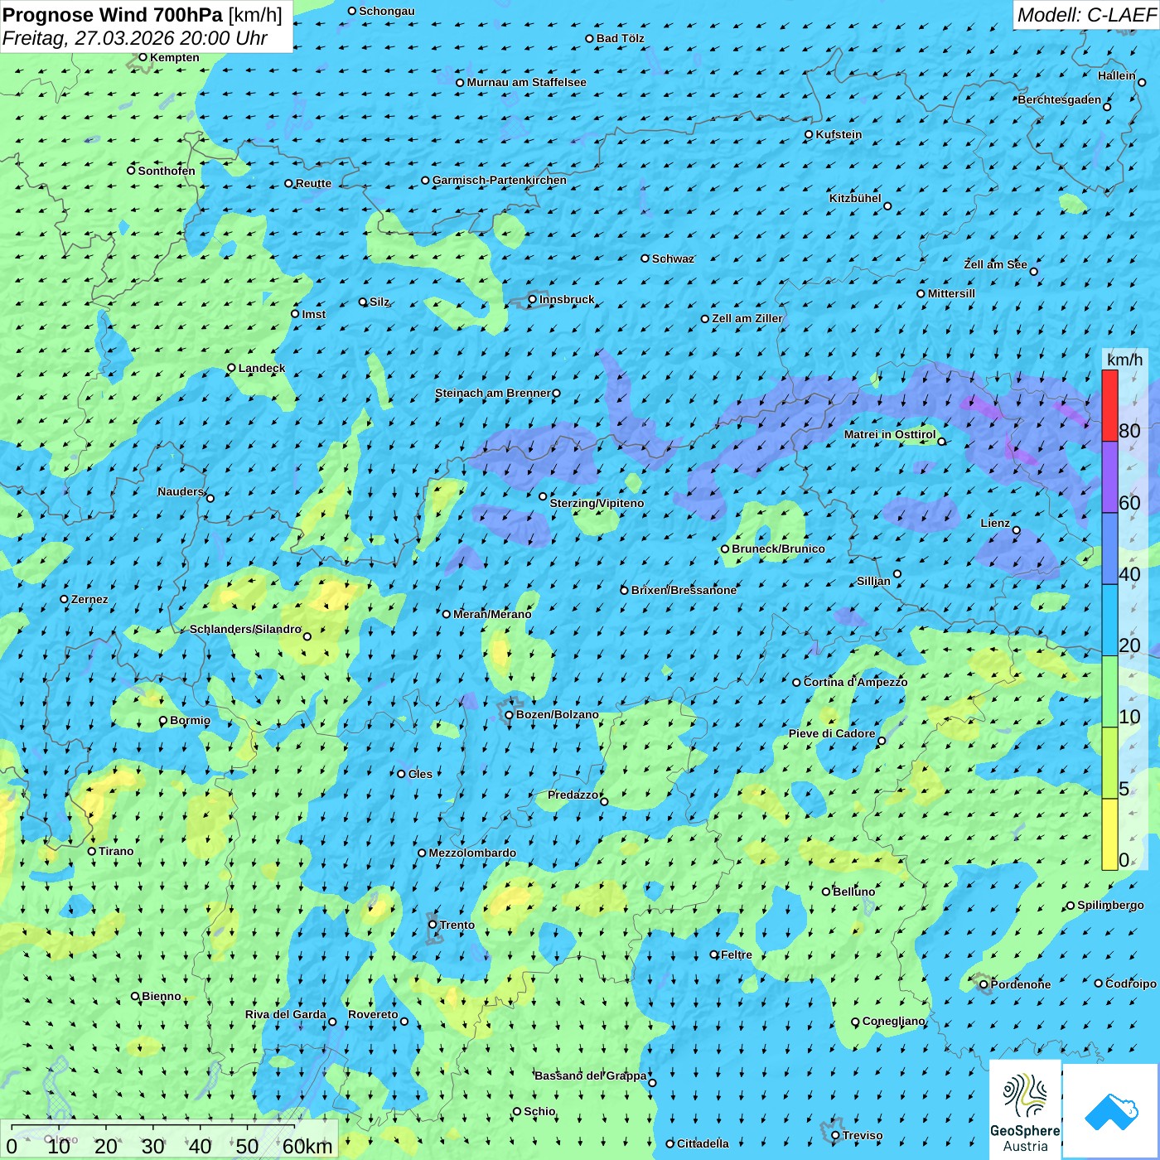The height and width of the screenshot is (1160, 1160).
Task: Click the Pordenone city label
Action: pyautogui.click(x=1021, y=984)
